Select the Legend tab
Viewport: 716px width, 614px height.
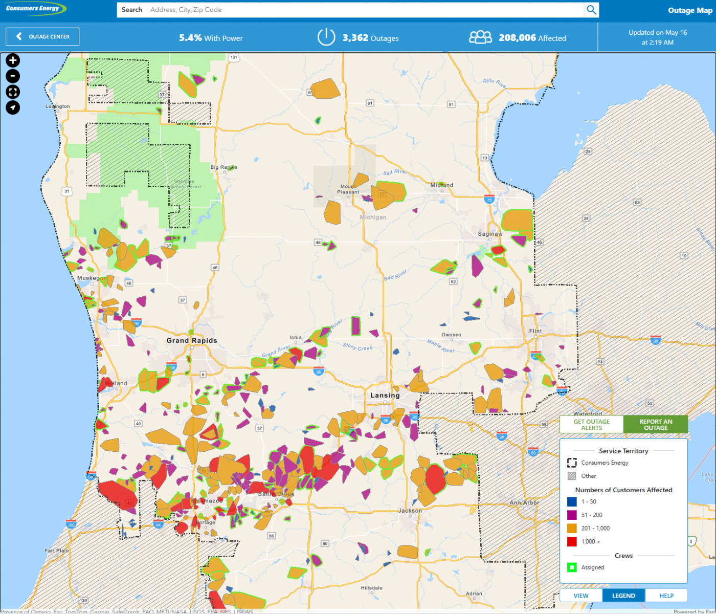[x=624, y=596]
